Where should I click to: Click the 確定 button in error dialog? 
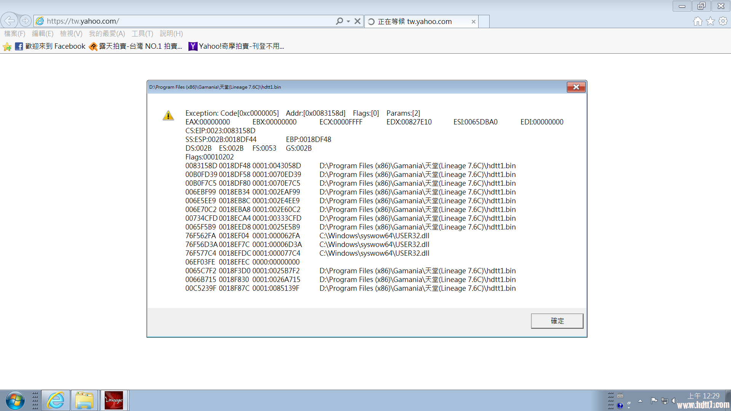pyautogui.click(x=557, y=321)
